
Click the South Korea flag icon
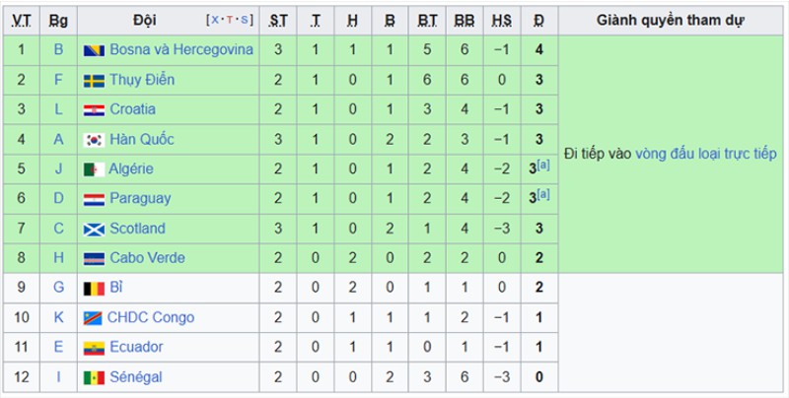[x=94, y=140]
